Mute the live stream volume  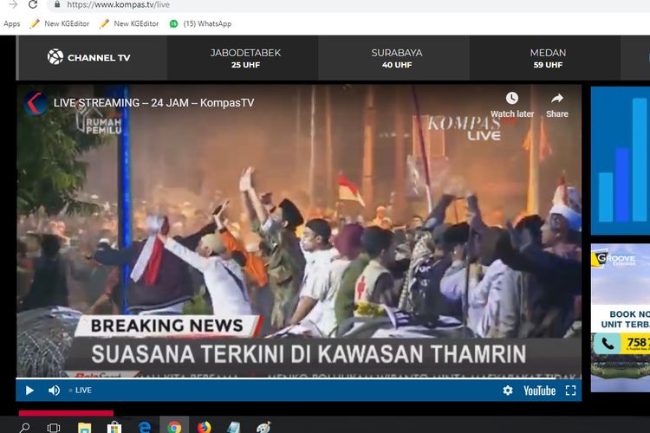tap(54, 391)
